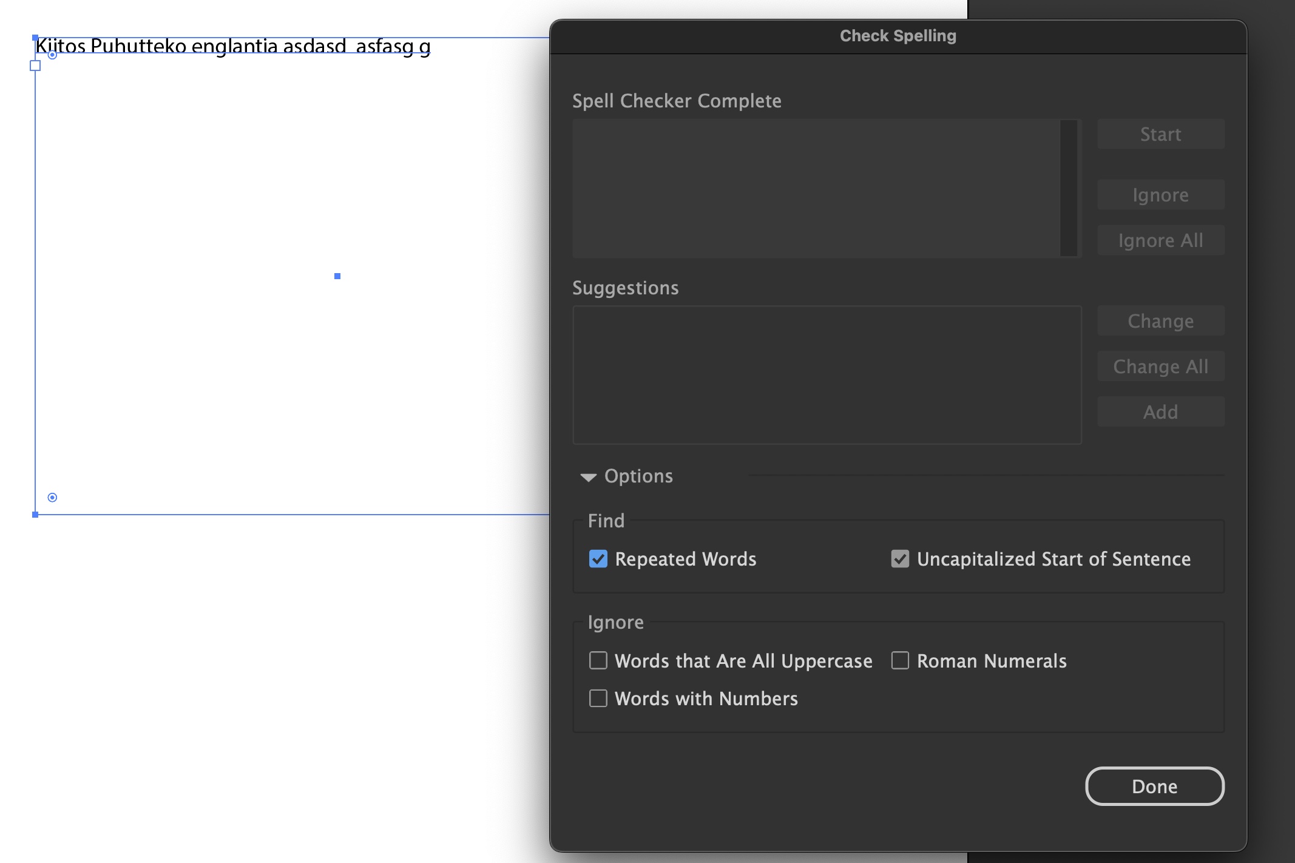Disable the Repeated Words checkbox
The width and height of the screenshot is (1295, 863).
coord(598,559)
